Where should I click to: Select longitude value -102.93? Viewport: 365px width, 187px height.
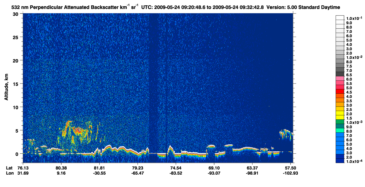(290, 173)
